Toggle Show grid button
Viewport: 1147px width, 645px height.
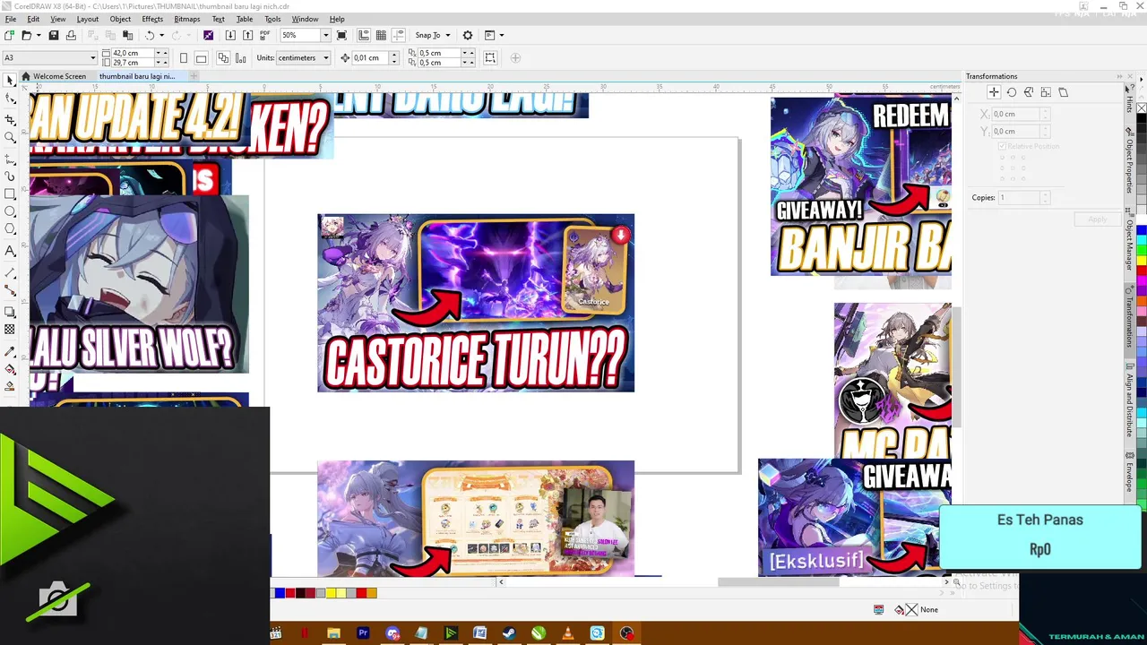point(381,35)
